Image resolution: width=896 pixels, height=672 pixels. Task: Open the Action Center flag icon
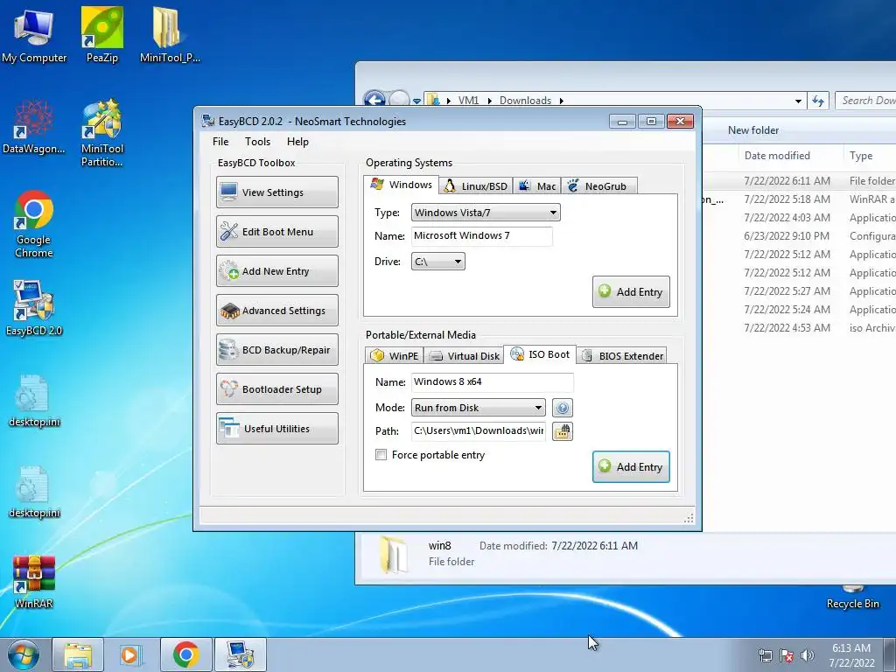coord(787,655)
